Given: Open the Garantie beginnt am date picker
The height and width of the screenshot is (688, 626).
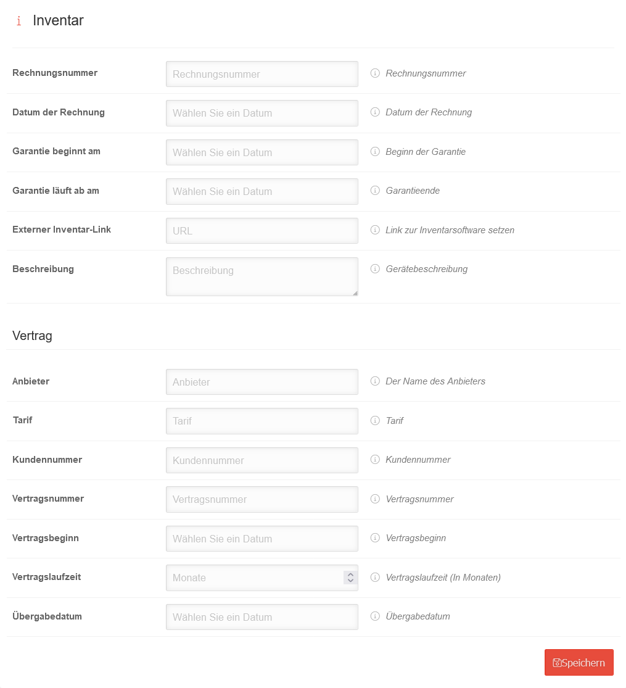Looking at the screenshot, I should pyautogui.click(x=262, y=152).
